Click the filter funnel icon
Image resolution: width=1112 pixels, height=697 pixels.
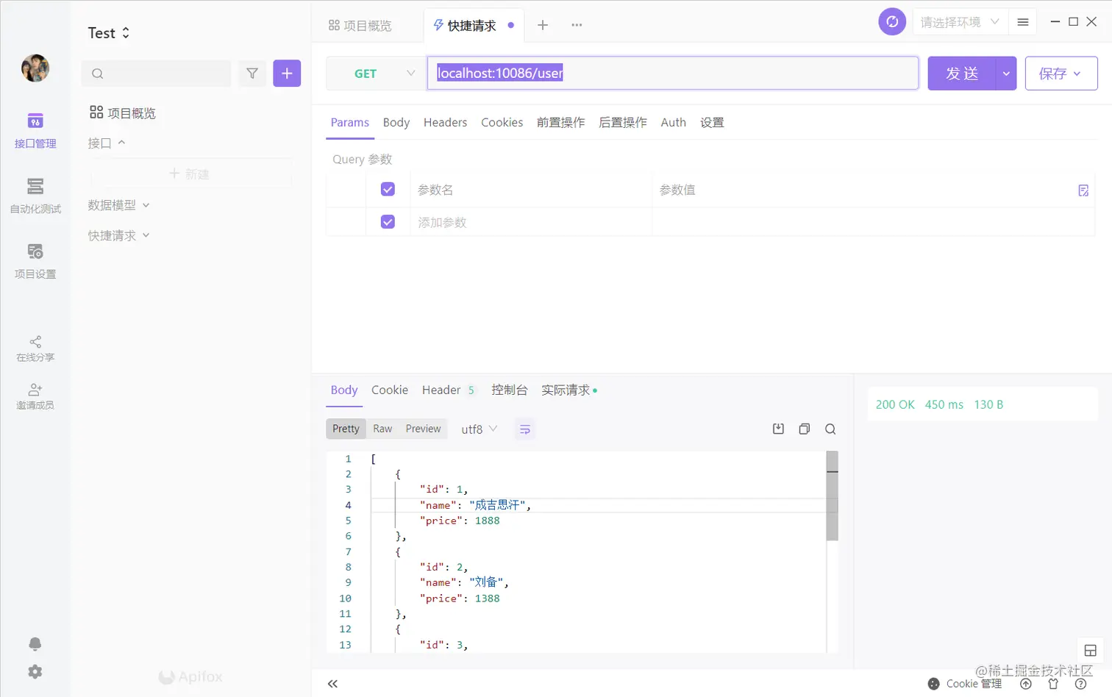point(252,74)
